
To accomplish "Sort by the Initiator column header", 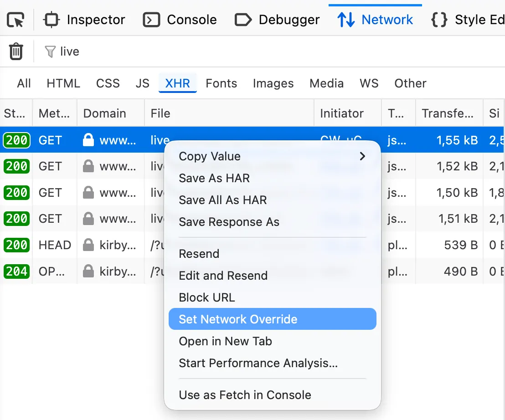I will tap(348, 113).
